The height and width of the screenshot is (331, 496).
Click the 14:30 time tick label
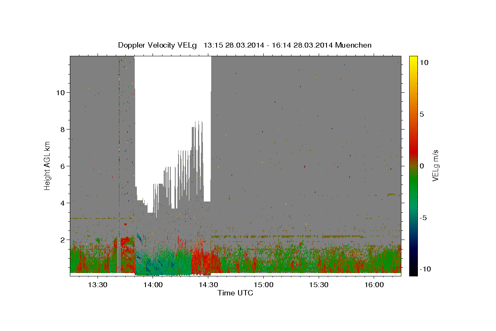(208, 285)
